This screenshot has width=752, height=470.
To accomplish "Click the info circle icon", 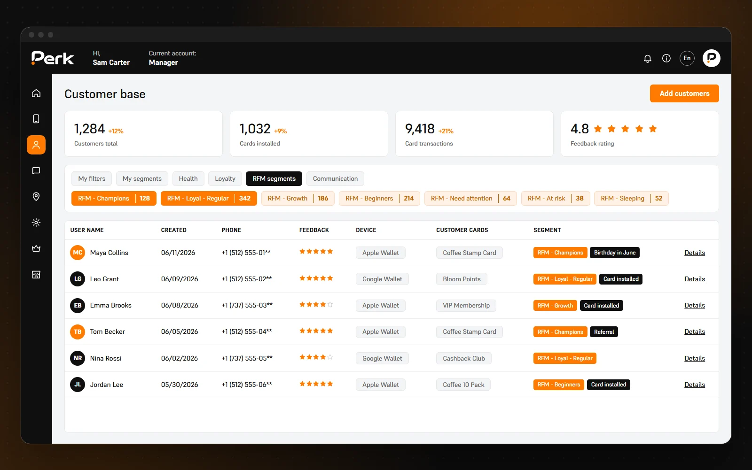I will click(666, 58).
